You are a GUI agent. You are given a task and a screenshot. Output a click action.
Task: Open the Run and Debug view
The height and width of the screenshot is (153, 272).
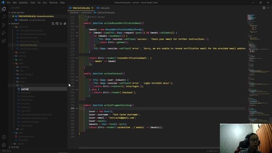[4, 33]
